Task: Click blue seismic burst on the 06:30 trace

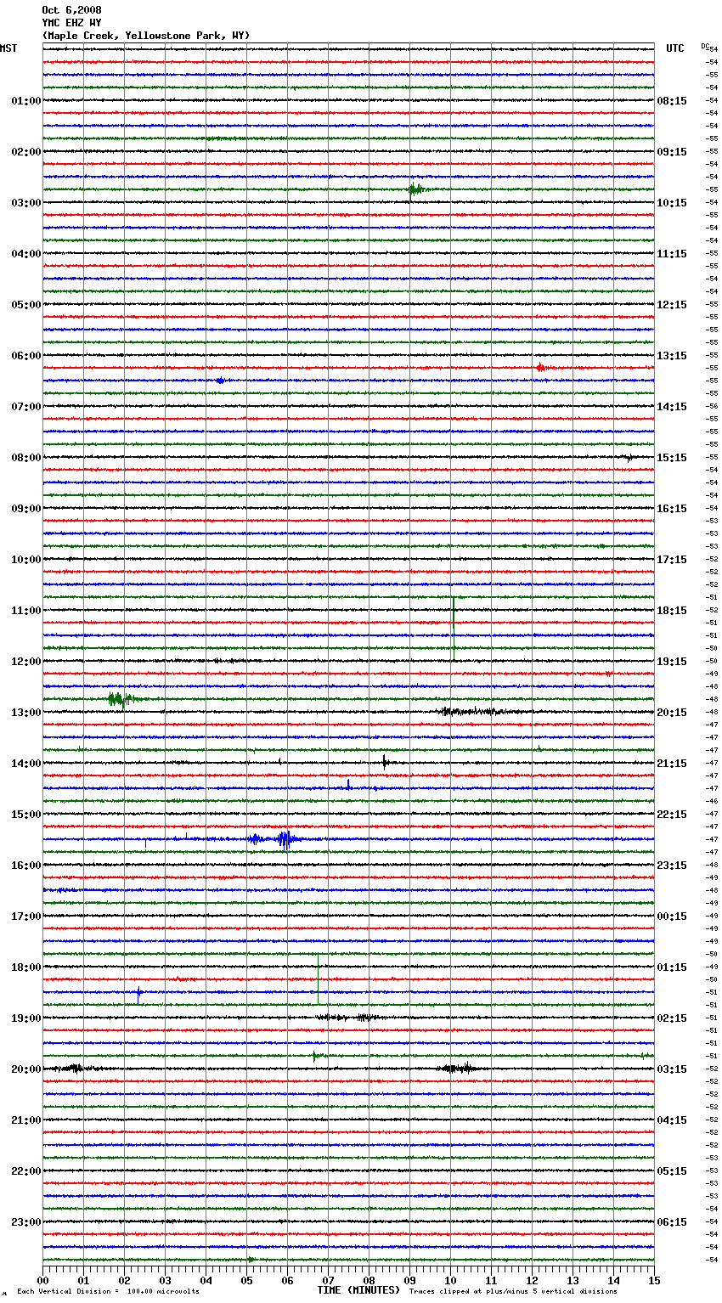Action: (x=220, y=381)
